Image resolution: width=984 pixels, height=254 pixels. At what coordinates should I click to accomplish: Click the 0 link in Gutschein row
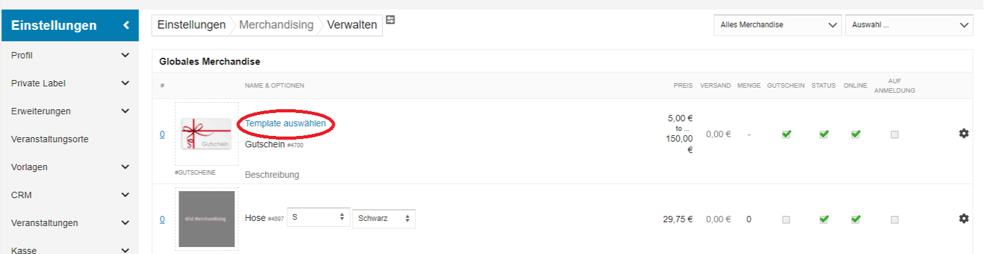(x=162, y=134)
